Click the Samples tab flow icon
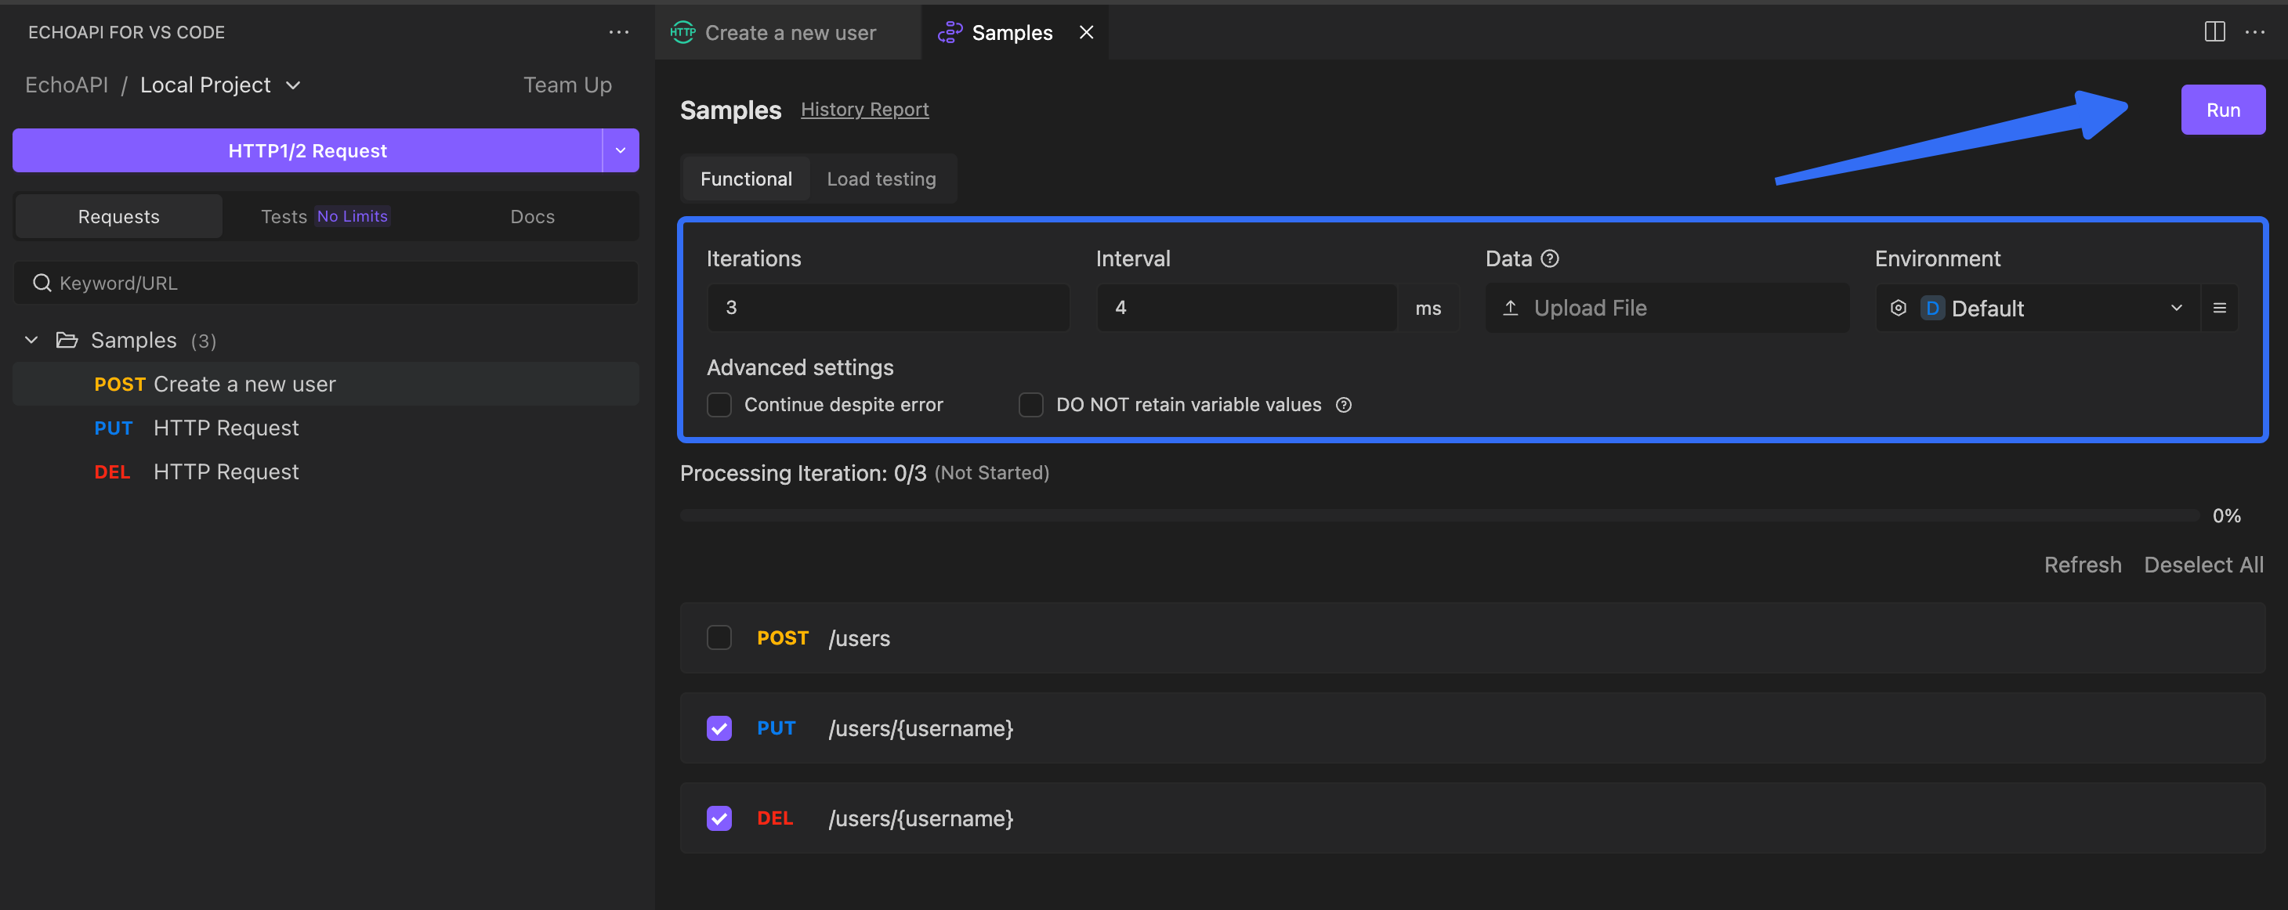Screen dimensions: 2288x910 950,33
